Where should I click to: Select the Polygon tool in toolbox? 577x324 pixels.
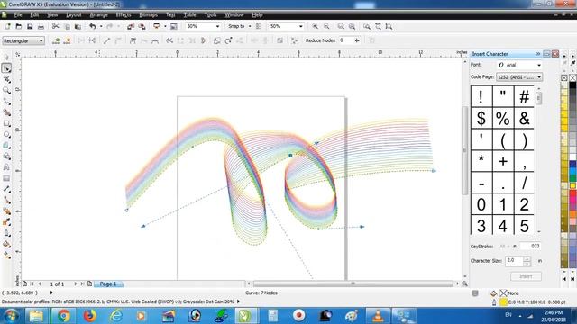6,146
